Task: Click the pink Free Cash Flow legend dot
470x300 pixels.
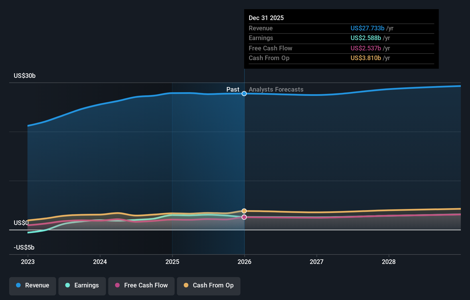Action: click(117, 285)
